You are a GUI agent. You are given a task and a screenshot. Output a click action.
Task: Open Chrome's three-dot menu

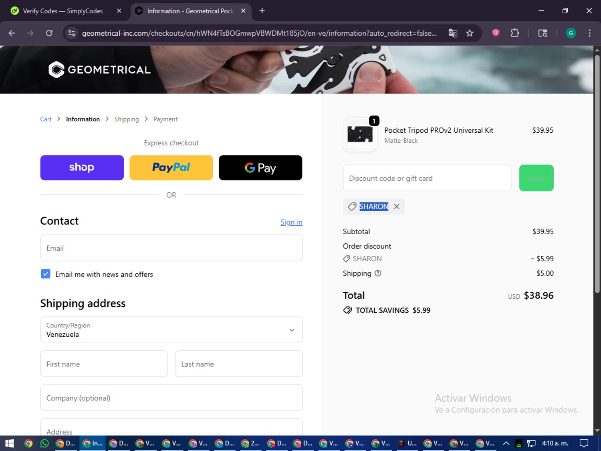(x=589, y=33)
